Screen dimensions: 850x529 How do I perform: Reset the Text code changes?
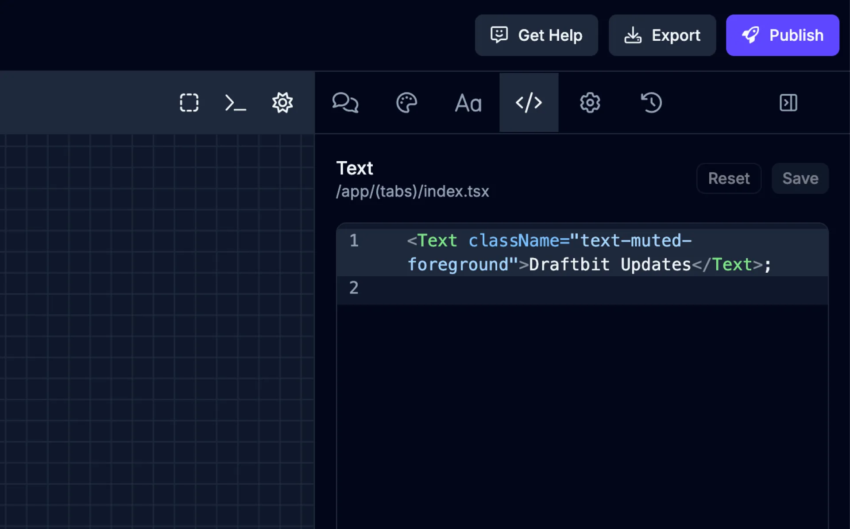pyautogui.click(x=728, y=178)
